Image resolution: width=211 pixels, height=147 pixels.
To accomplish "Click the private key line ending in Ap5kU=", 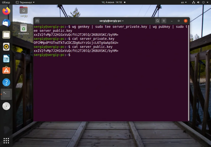I will [x=76, y=43].
